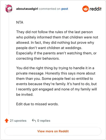Click the reddit wordmark text
The width and height of the screenshot is (106, 140).
95,9
